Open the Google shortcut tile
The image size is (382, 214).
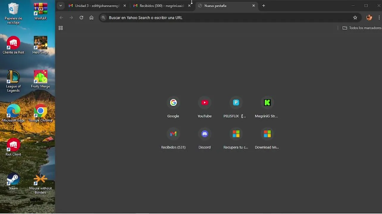pyautogui.click(x=173, y=108)
